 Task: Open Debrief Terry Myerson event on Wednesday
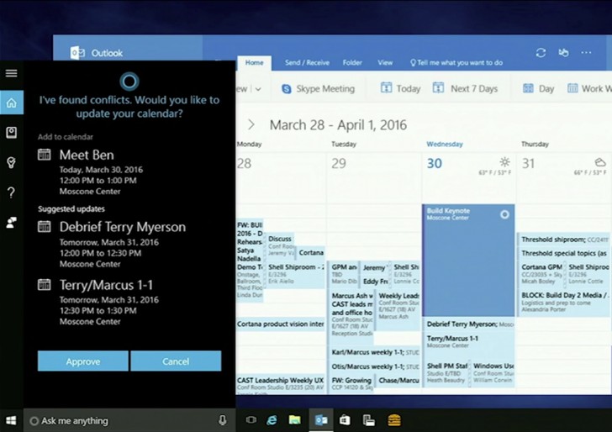(x=468, y=324)
